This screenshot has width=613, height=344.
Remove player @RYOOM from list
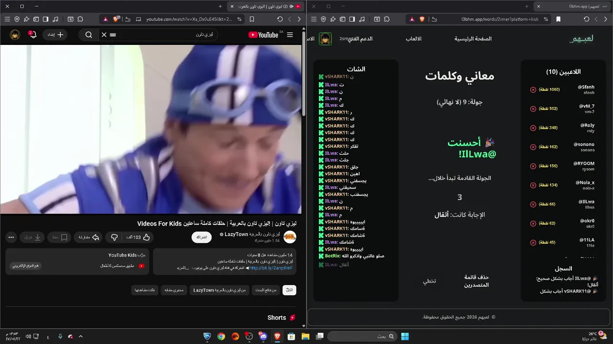(x=533, y=166)
